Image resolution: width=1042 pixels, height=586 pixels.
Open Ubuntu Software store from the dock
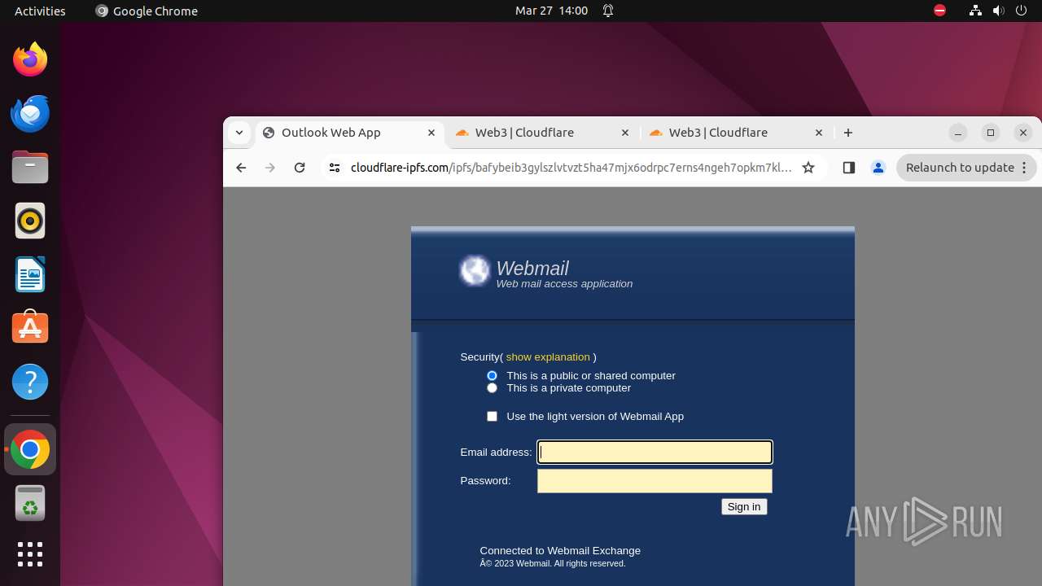(x=30, y=327)
